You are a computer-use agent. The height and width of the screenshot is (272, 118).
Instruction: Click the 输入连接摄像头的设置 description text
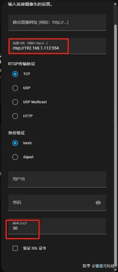30,4
